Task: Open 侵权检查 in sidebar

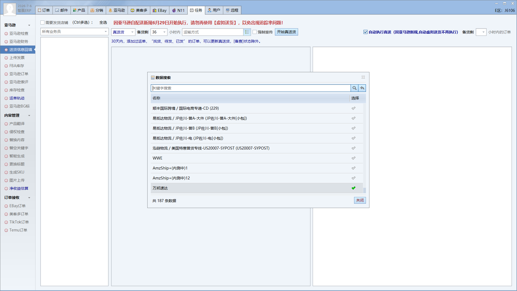Action: [x=17, y=132]
